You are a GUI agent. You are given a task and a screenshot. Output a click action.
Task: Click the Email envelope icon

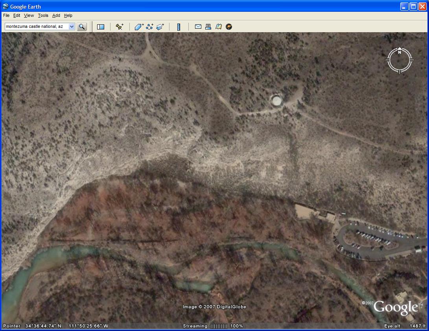click(198, 27)
